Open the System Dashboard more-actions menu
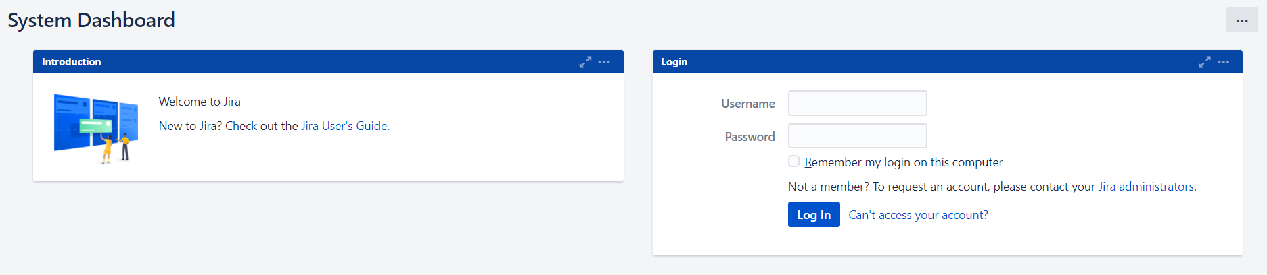The width and height of the screenshot is (1267, 275). click(1241, 20)
